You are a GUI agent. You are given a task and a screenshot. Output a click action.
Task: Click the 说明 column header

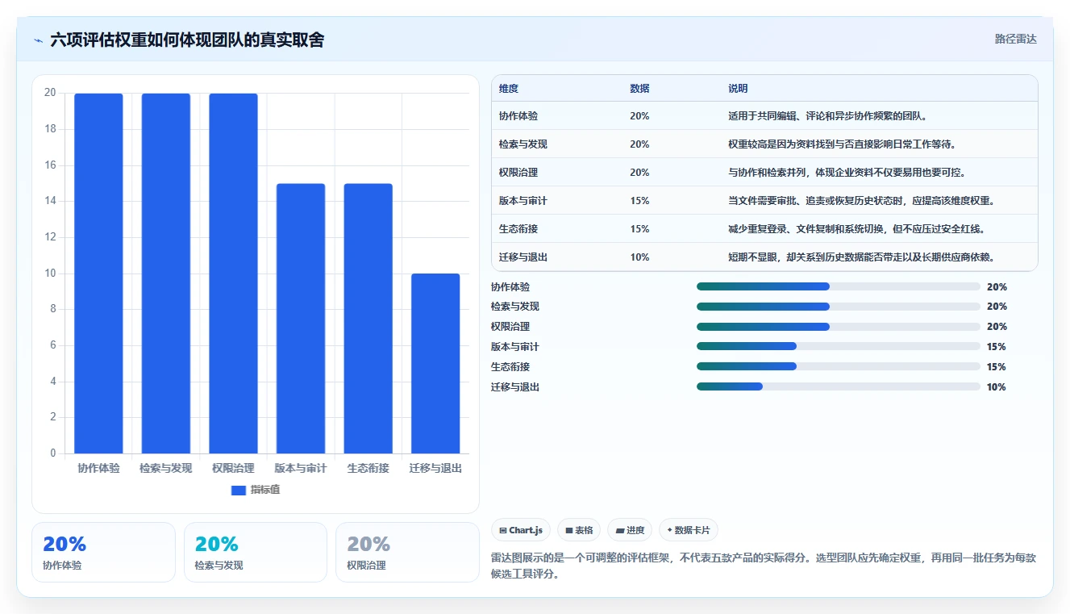click(x=738, y=88)
